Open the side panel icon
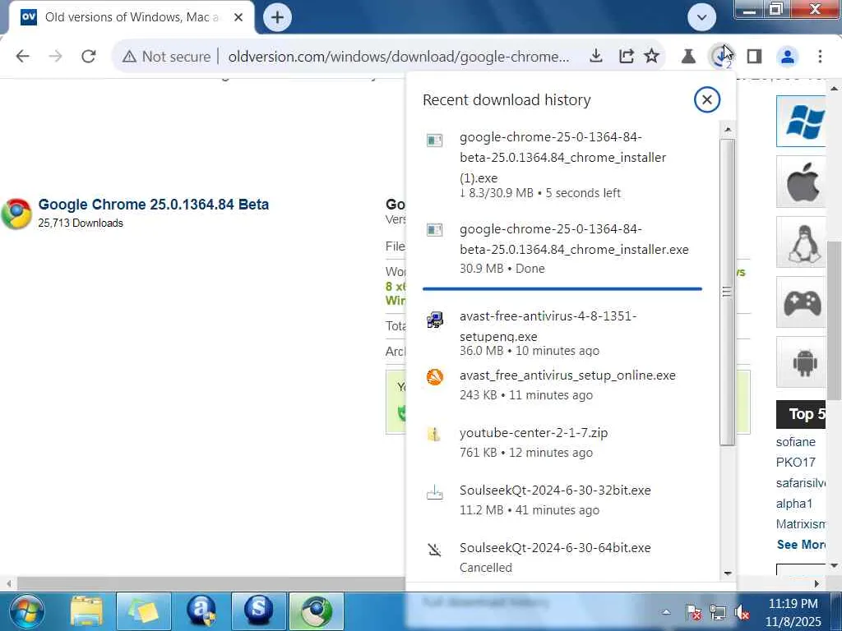The width and height of the screenshot is (842, 631). (755, 57)
